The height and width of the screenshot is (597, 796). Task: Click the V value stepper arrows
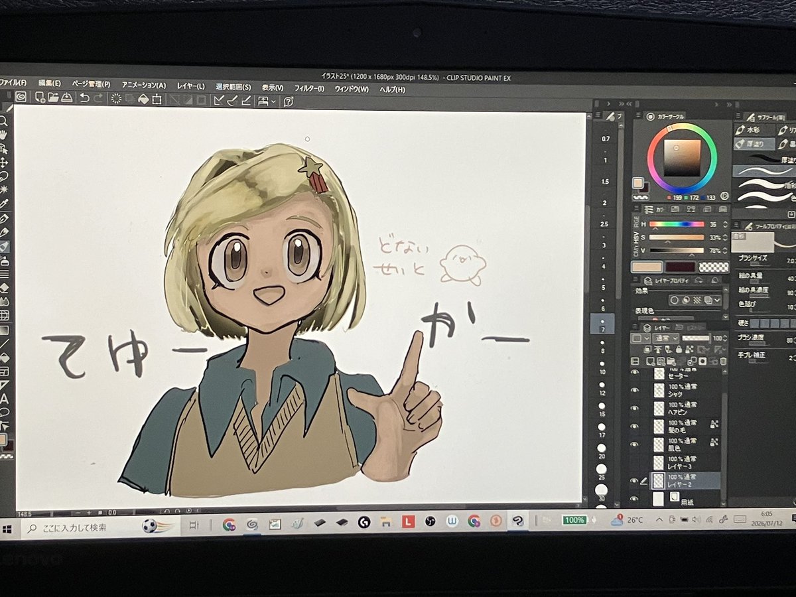click(x=726, y=250)
